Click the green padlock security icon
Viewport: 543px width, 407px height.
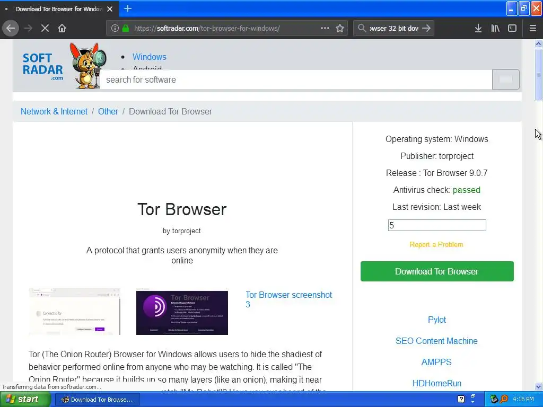coord(126,28)
